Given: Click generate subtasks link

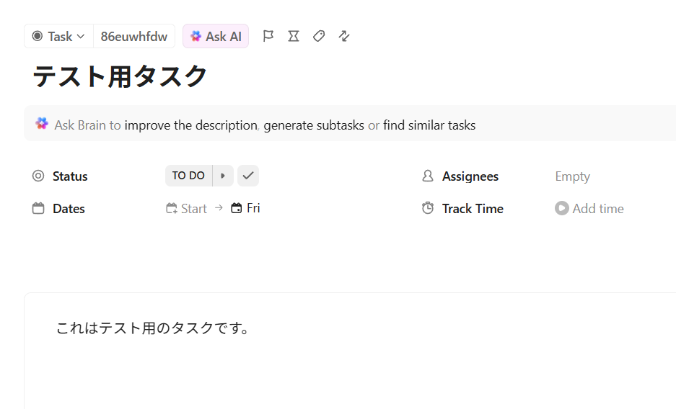Looking at the screenshot, I should [314, 125].
